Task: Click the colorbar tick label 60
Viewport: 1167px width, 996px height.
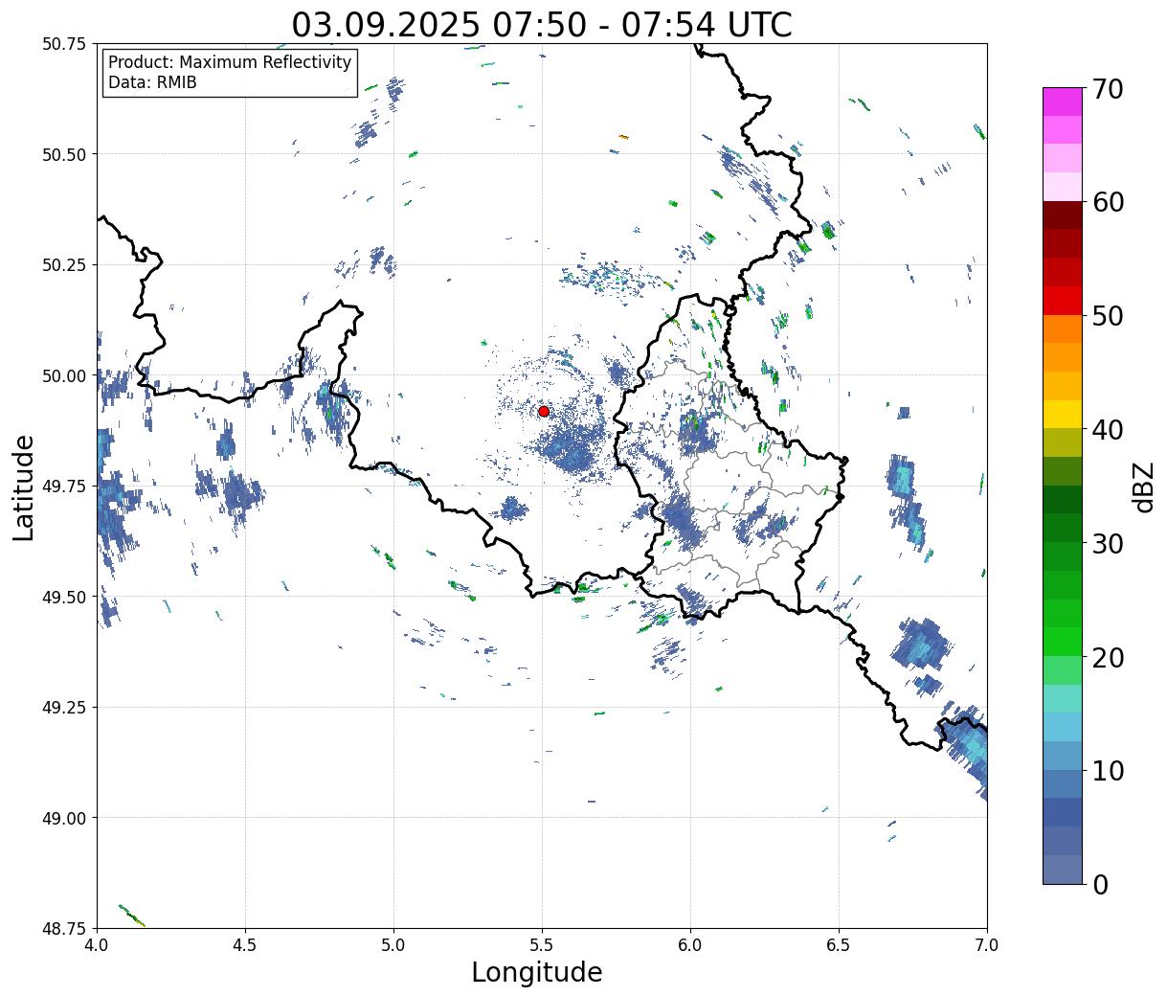Action: tap(1107, 202)
